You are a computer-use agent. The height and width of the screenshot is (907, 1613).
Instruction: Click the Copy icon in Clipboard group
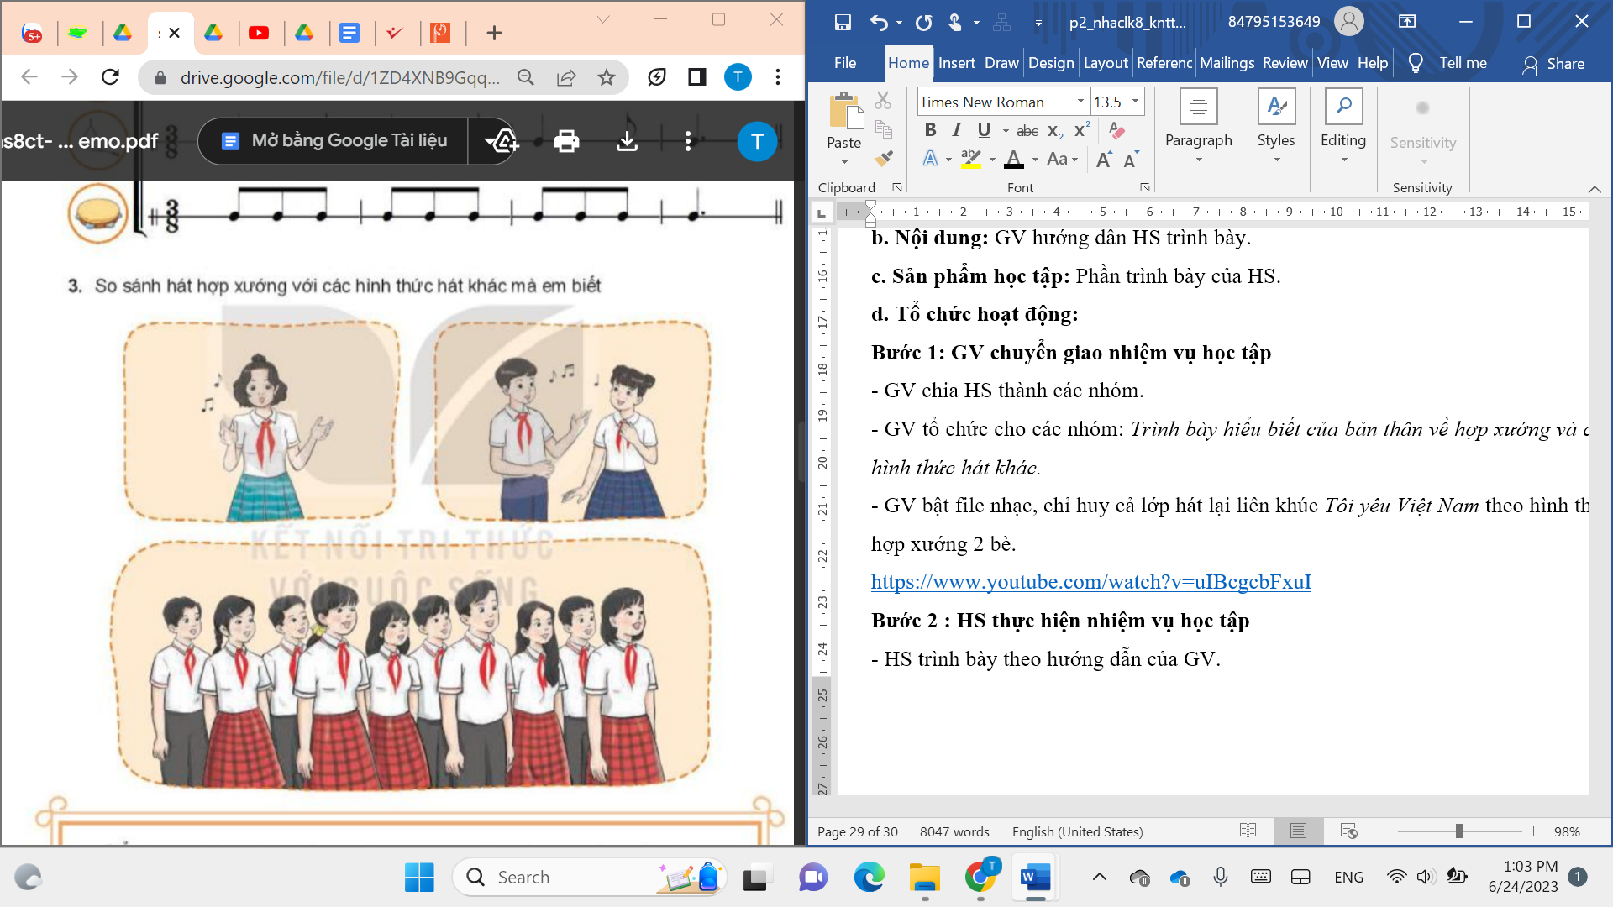[x=883, y=128]
